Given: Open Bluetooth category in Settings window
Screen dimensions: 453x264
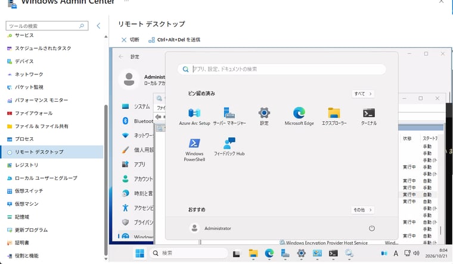Looking at the screenshot, I should point(137,121).
